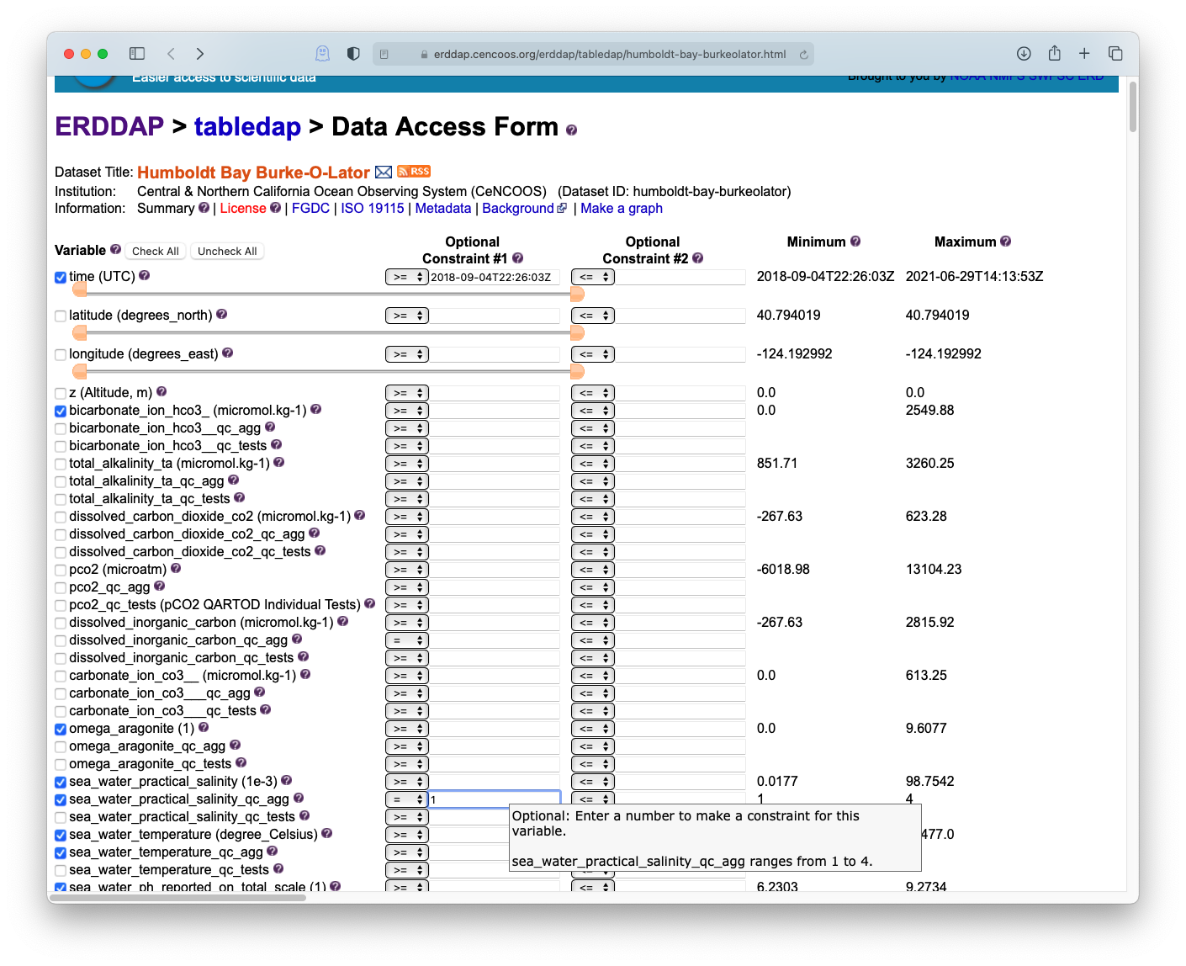1186x966 pixels.
Task: Click the Share icon in Safari toolbar
Action: 1054,53
